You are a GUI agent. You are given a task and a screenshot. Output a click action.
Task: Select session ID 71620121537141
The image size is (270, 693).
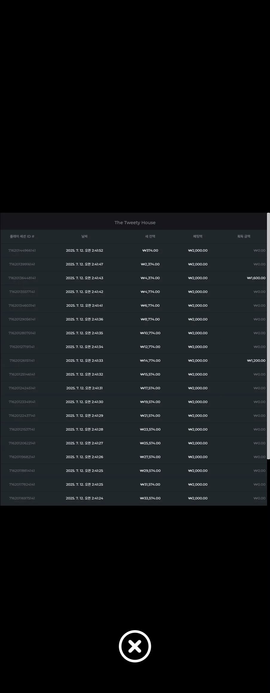pos(22,429)
